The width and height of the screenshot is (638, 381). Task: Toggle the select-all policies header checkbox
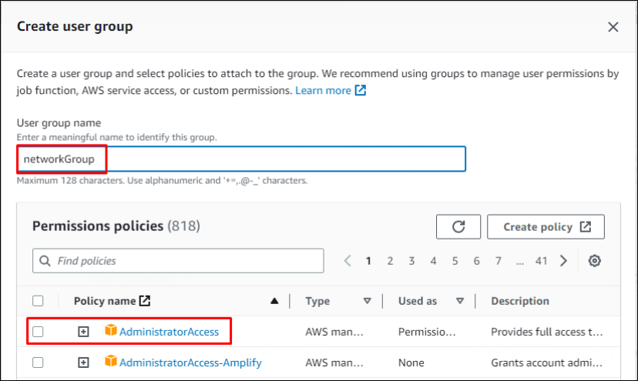point(38,301)
